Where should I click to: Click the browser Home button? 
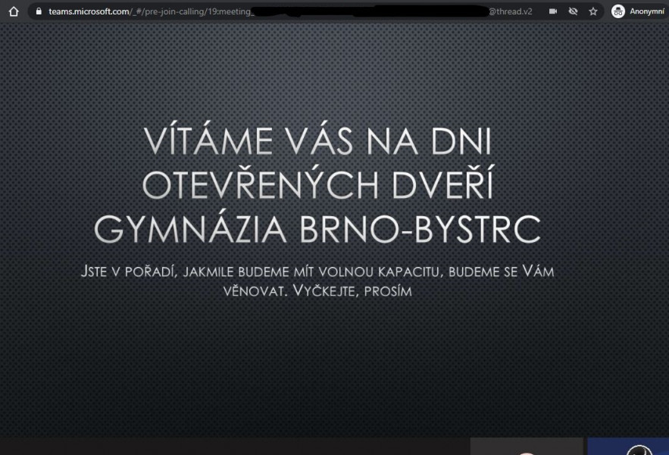click(12, 11)
